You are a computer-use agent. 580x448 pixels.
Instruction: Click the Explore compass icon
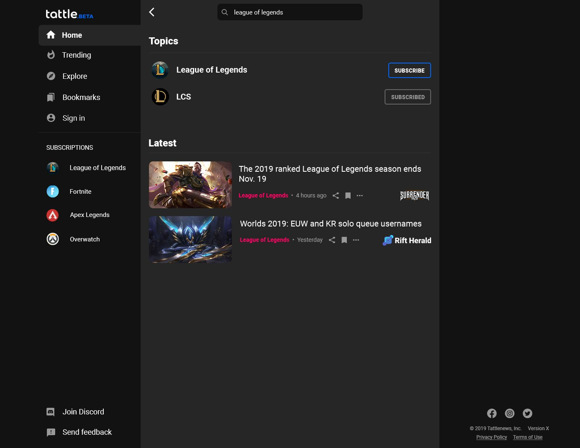pyautogui.click(x=51, y=76)
